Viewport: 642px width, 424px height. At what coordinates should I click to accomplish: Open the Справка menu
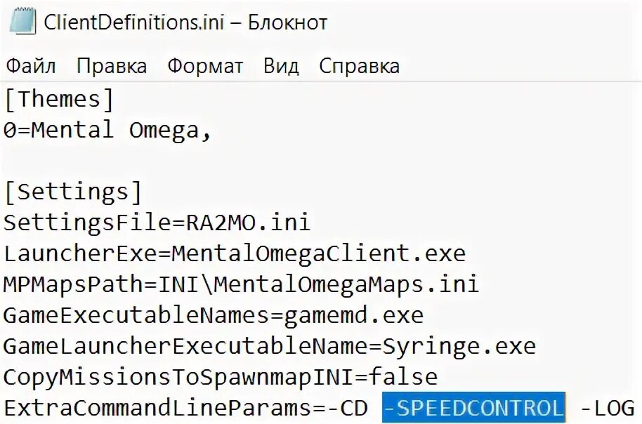point(359,66)
